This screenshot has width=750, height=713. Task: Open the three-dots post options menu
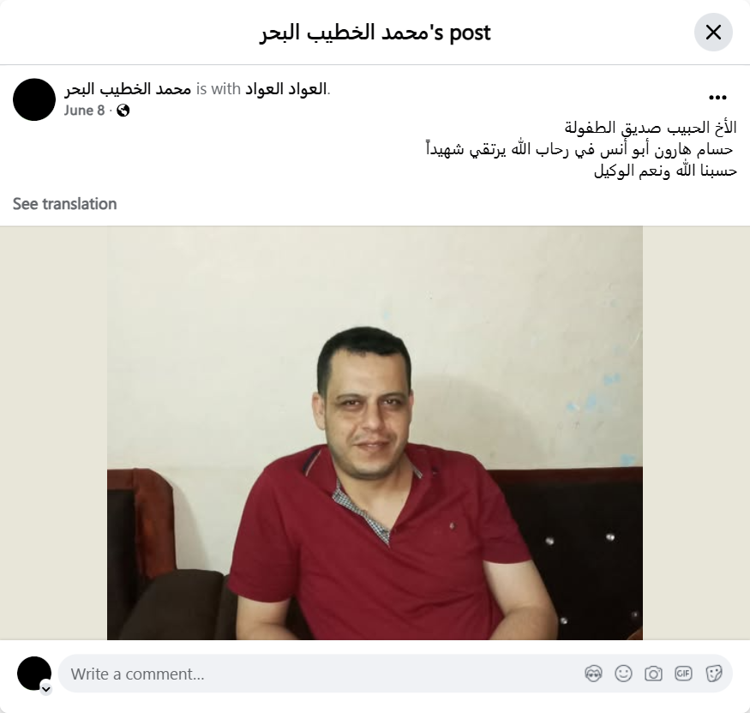pos(717,98)
